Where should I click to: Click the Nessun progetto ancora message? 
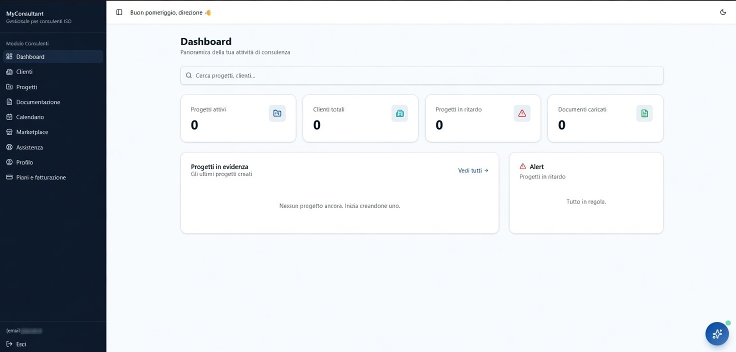tap(339, 205)
